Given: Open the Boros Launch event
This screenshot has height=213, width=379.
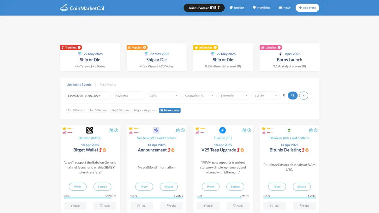Looking at the screenshot, I should [x=289, y=60].
